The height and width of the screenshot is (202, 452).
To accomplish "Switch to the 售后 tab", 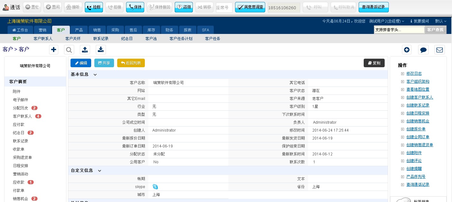I will pos(133,30).
